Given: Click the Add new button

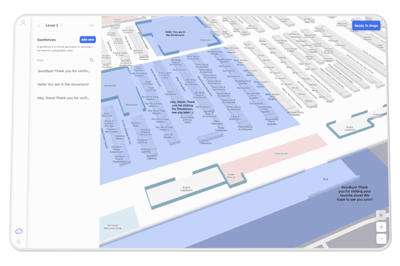Looking at the screenshot, I should click(x=87, y=39).
